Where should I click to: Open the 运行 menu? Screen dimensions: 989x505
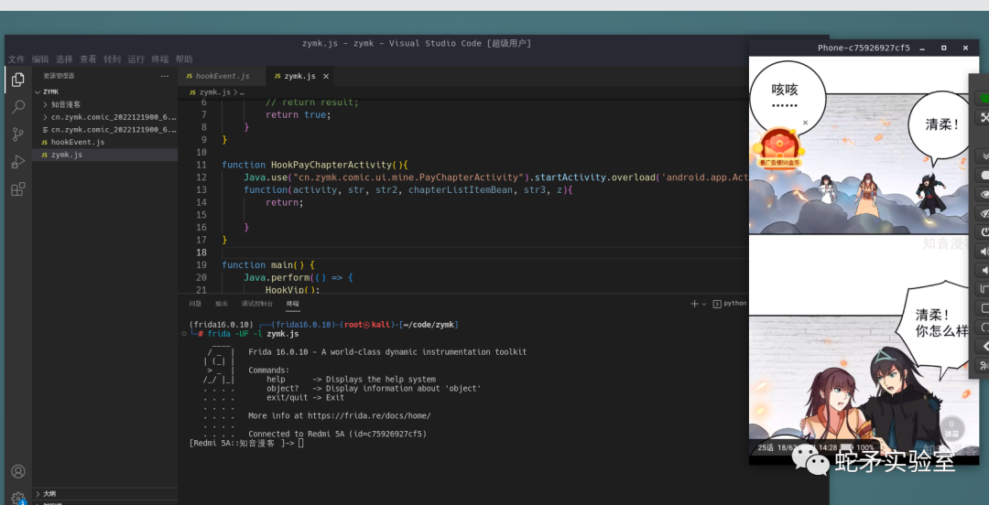[x=136, y=59]
